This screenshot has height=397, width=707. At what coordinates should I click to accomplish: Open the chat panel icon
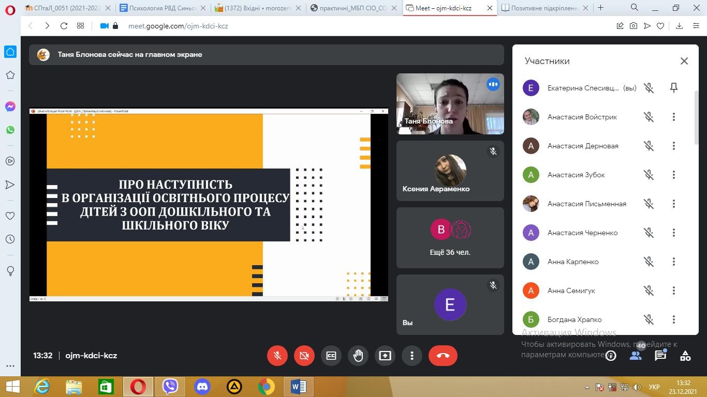coord(660,356)
